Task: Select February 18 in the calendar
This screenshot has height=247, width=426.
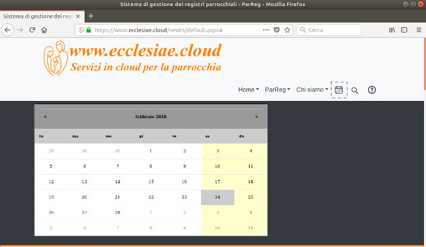Action: coord(250,182)
